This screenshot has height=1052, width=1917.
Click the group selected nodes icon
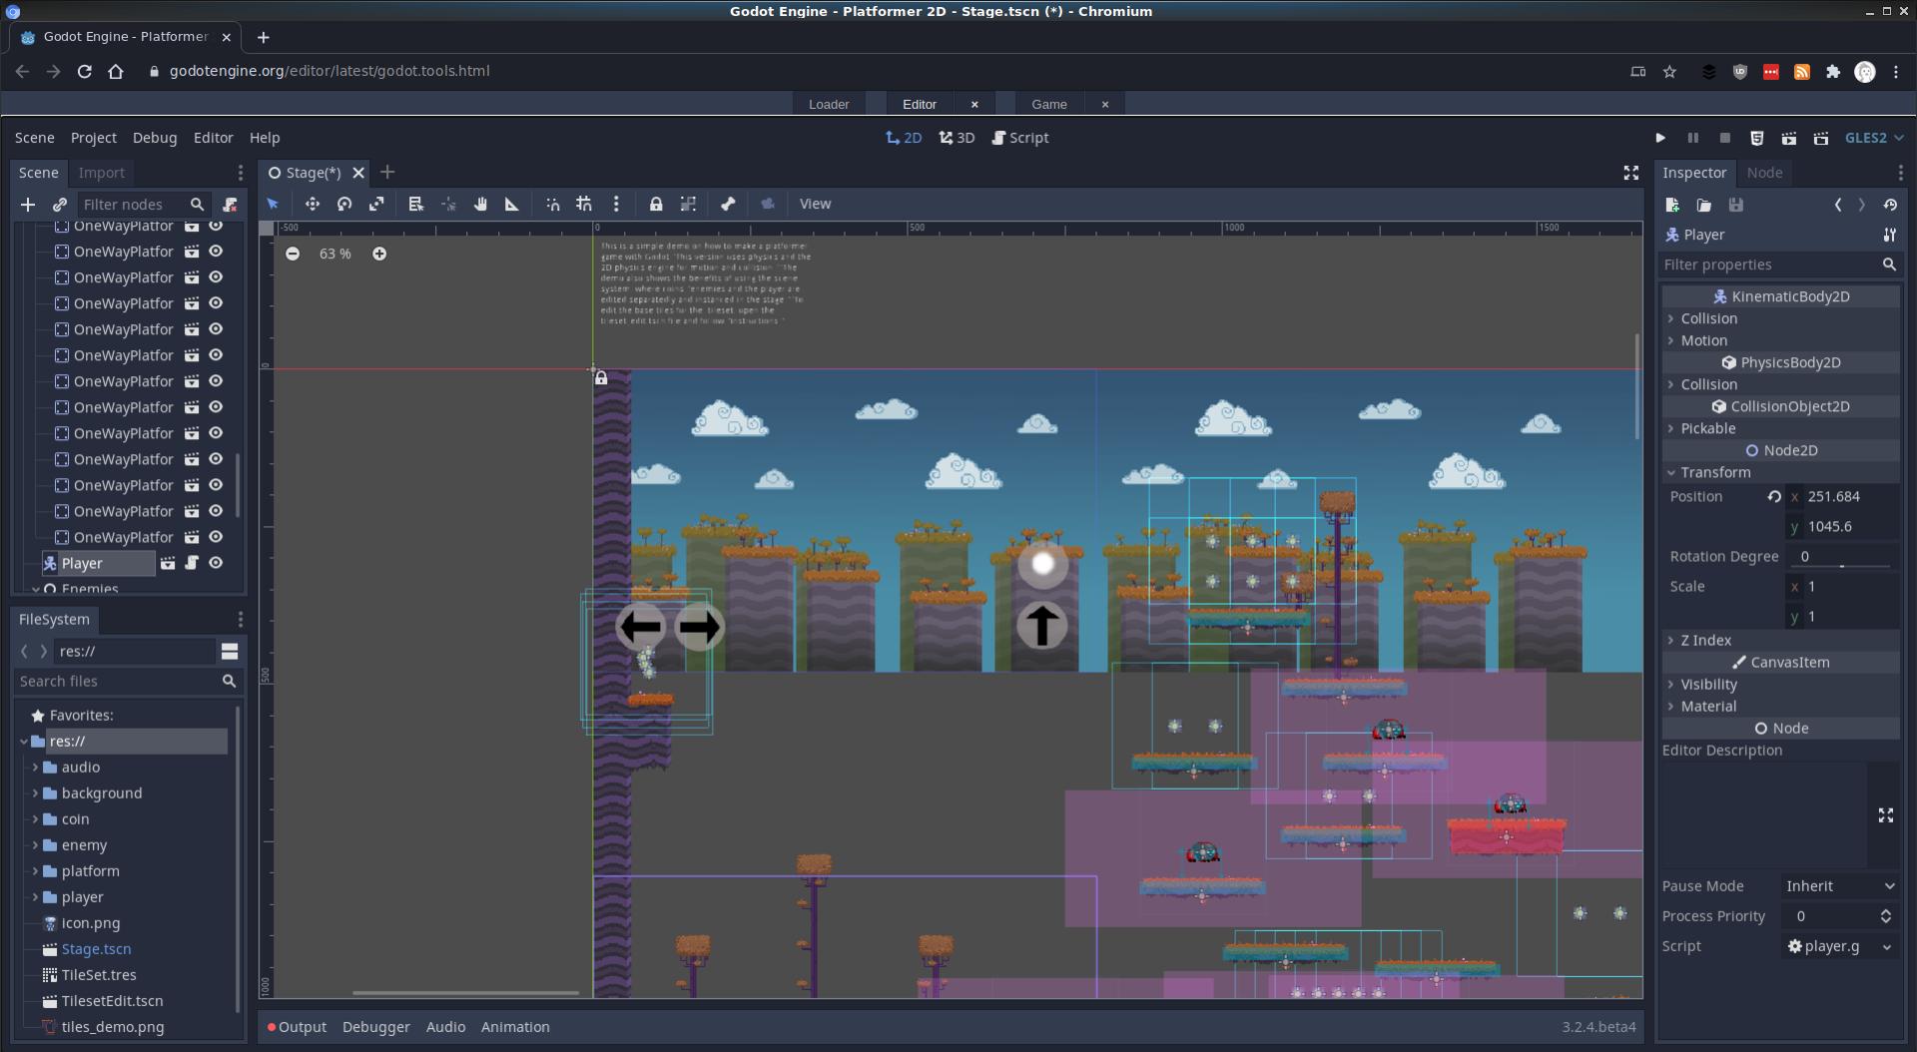click(x=688, y=204)
